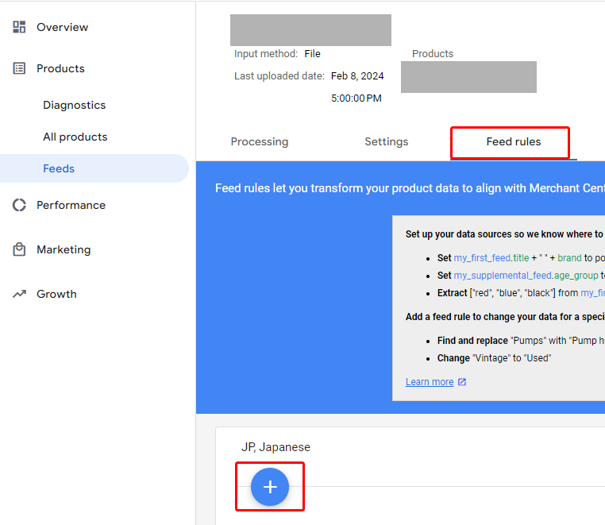Image resolution: width=605 pixels, height=525 pixels.
Task: Open the Growth section label
Action: pyautogui.click(x=56, y=294)
